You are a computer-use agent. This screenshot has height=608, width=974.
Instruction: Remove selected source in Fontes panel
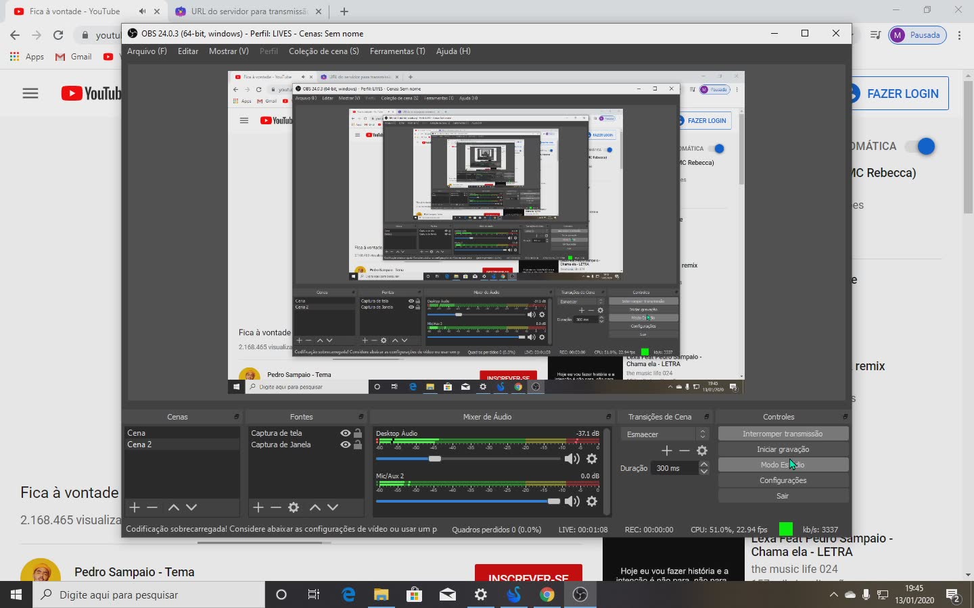275,507
